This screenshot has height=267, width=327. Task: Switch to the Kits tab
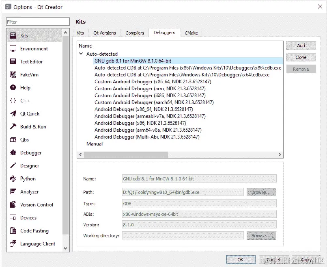pos(80,33)
